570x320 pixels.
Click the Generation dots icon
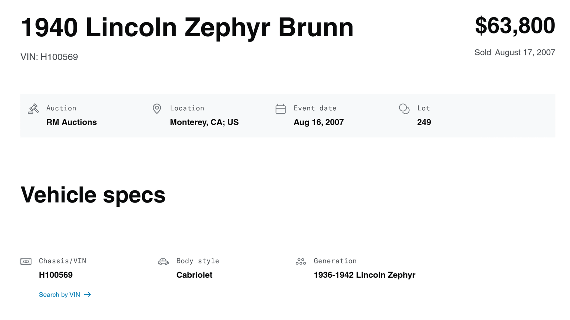coord(301,262)
